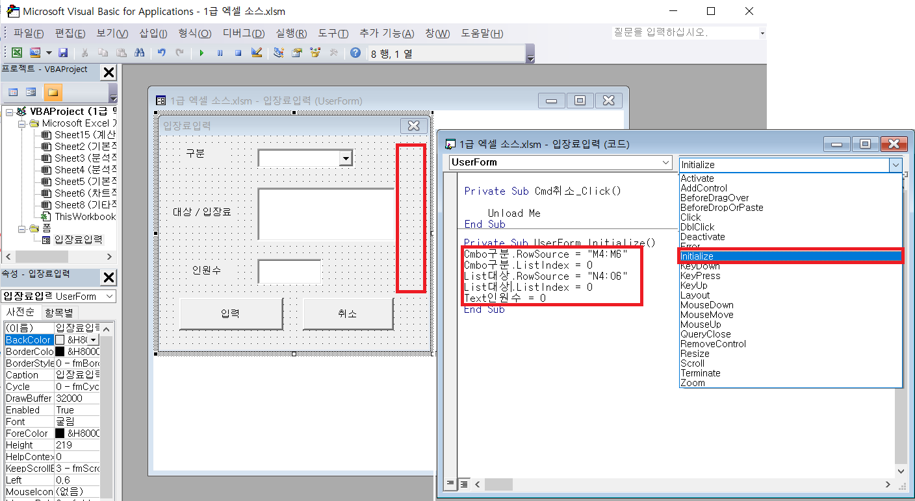The width and height of the screenshot is (915, 501).
Task: Click BackColor white color swatch
Action: click(x=60, y=340)
